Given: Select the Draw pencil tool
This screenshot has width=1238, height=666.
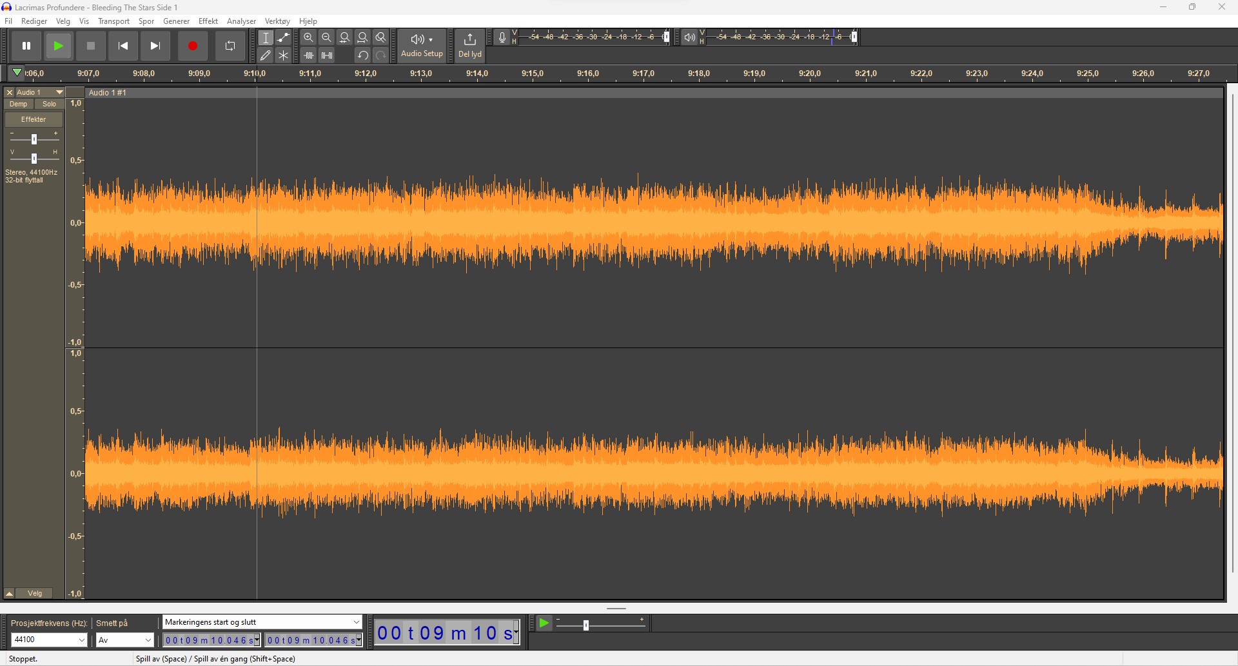Looking at the screenshot, I should [266, 55].
